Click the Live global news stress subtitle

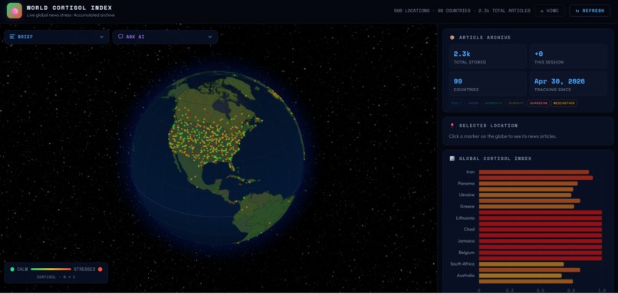pos(71,15)
